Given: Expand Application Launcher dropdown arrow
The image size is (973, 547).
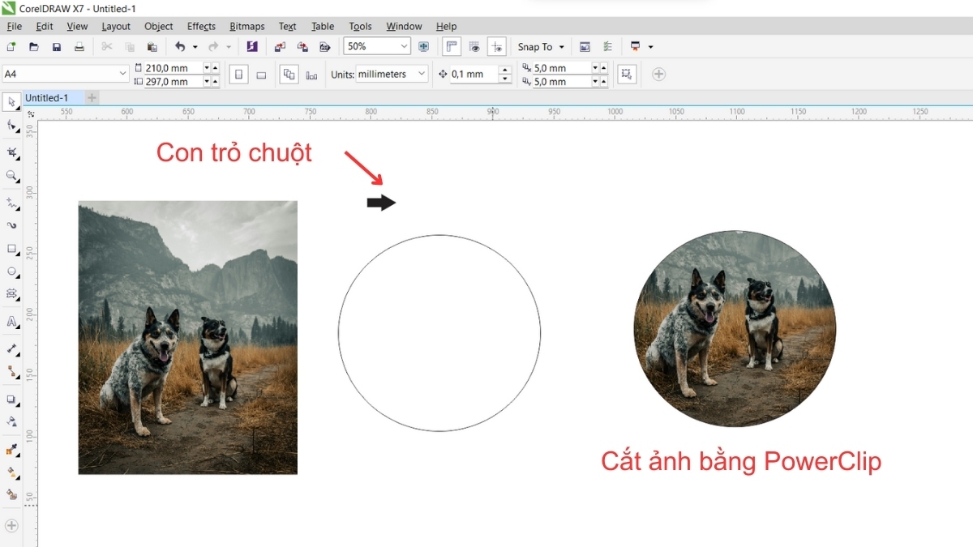Looking at the screenshot, I should (x=650, y=47).
